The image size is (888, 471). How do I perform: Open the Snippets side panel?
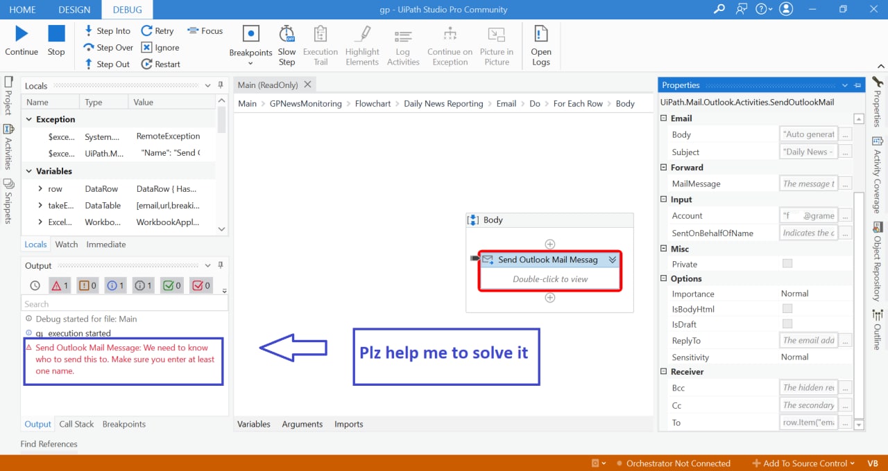point(8,202)
